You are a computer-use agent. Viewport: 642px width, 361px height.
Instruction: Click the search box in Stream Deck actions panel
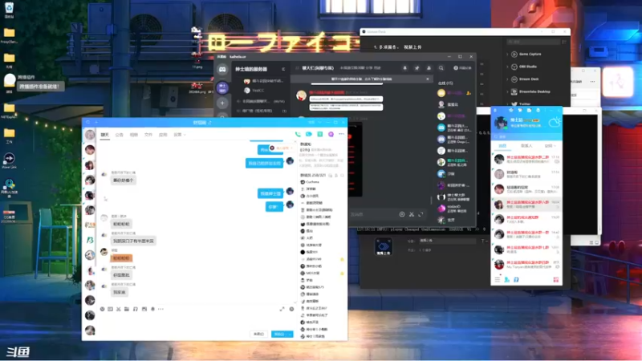[533, 43]
